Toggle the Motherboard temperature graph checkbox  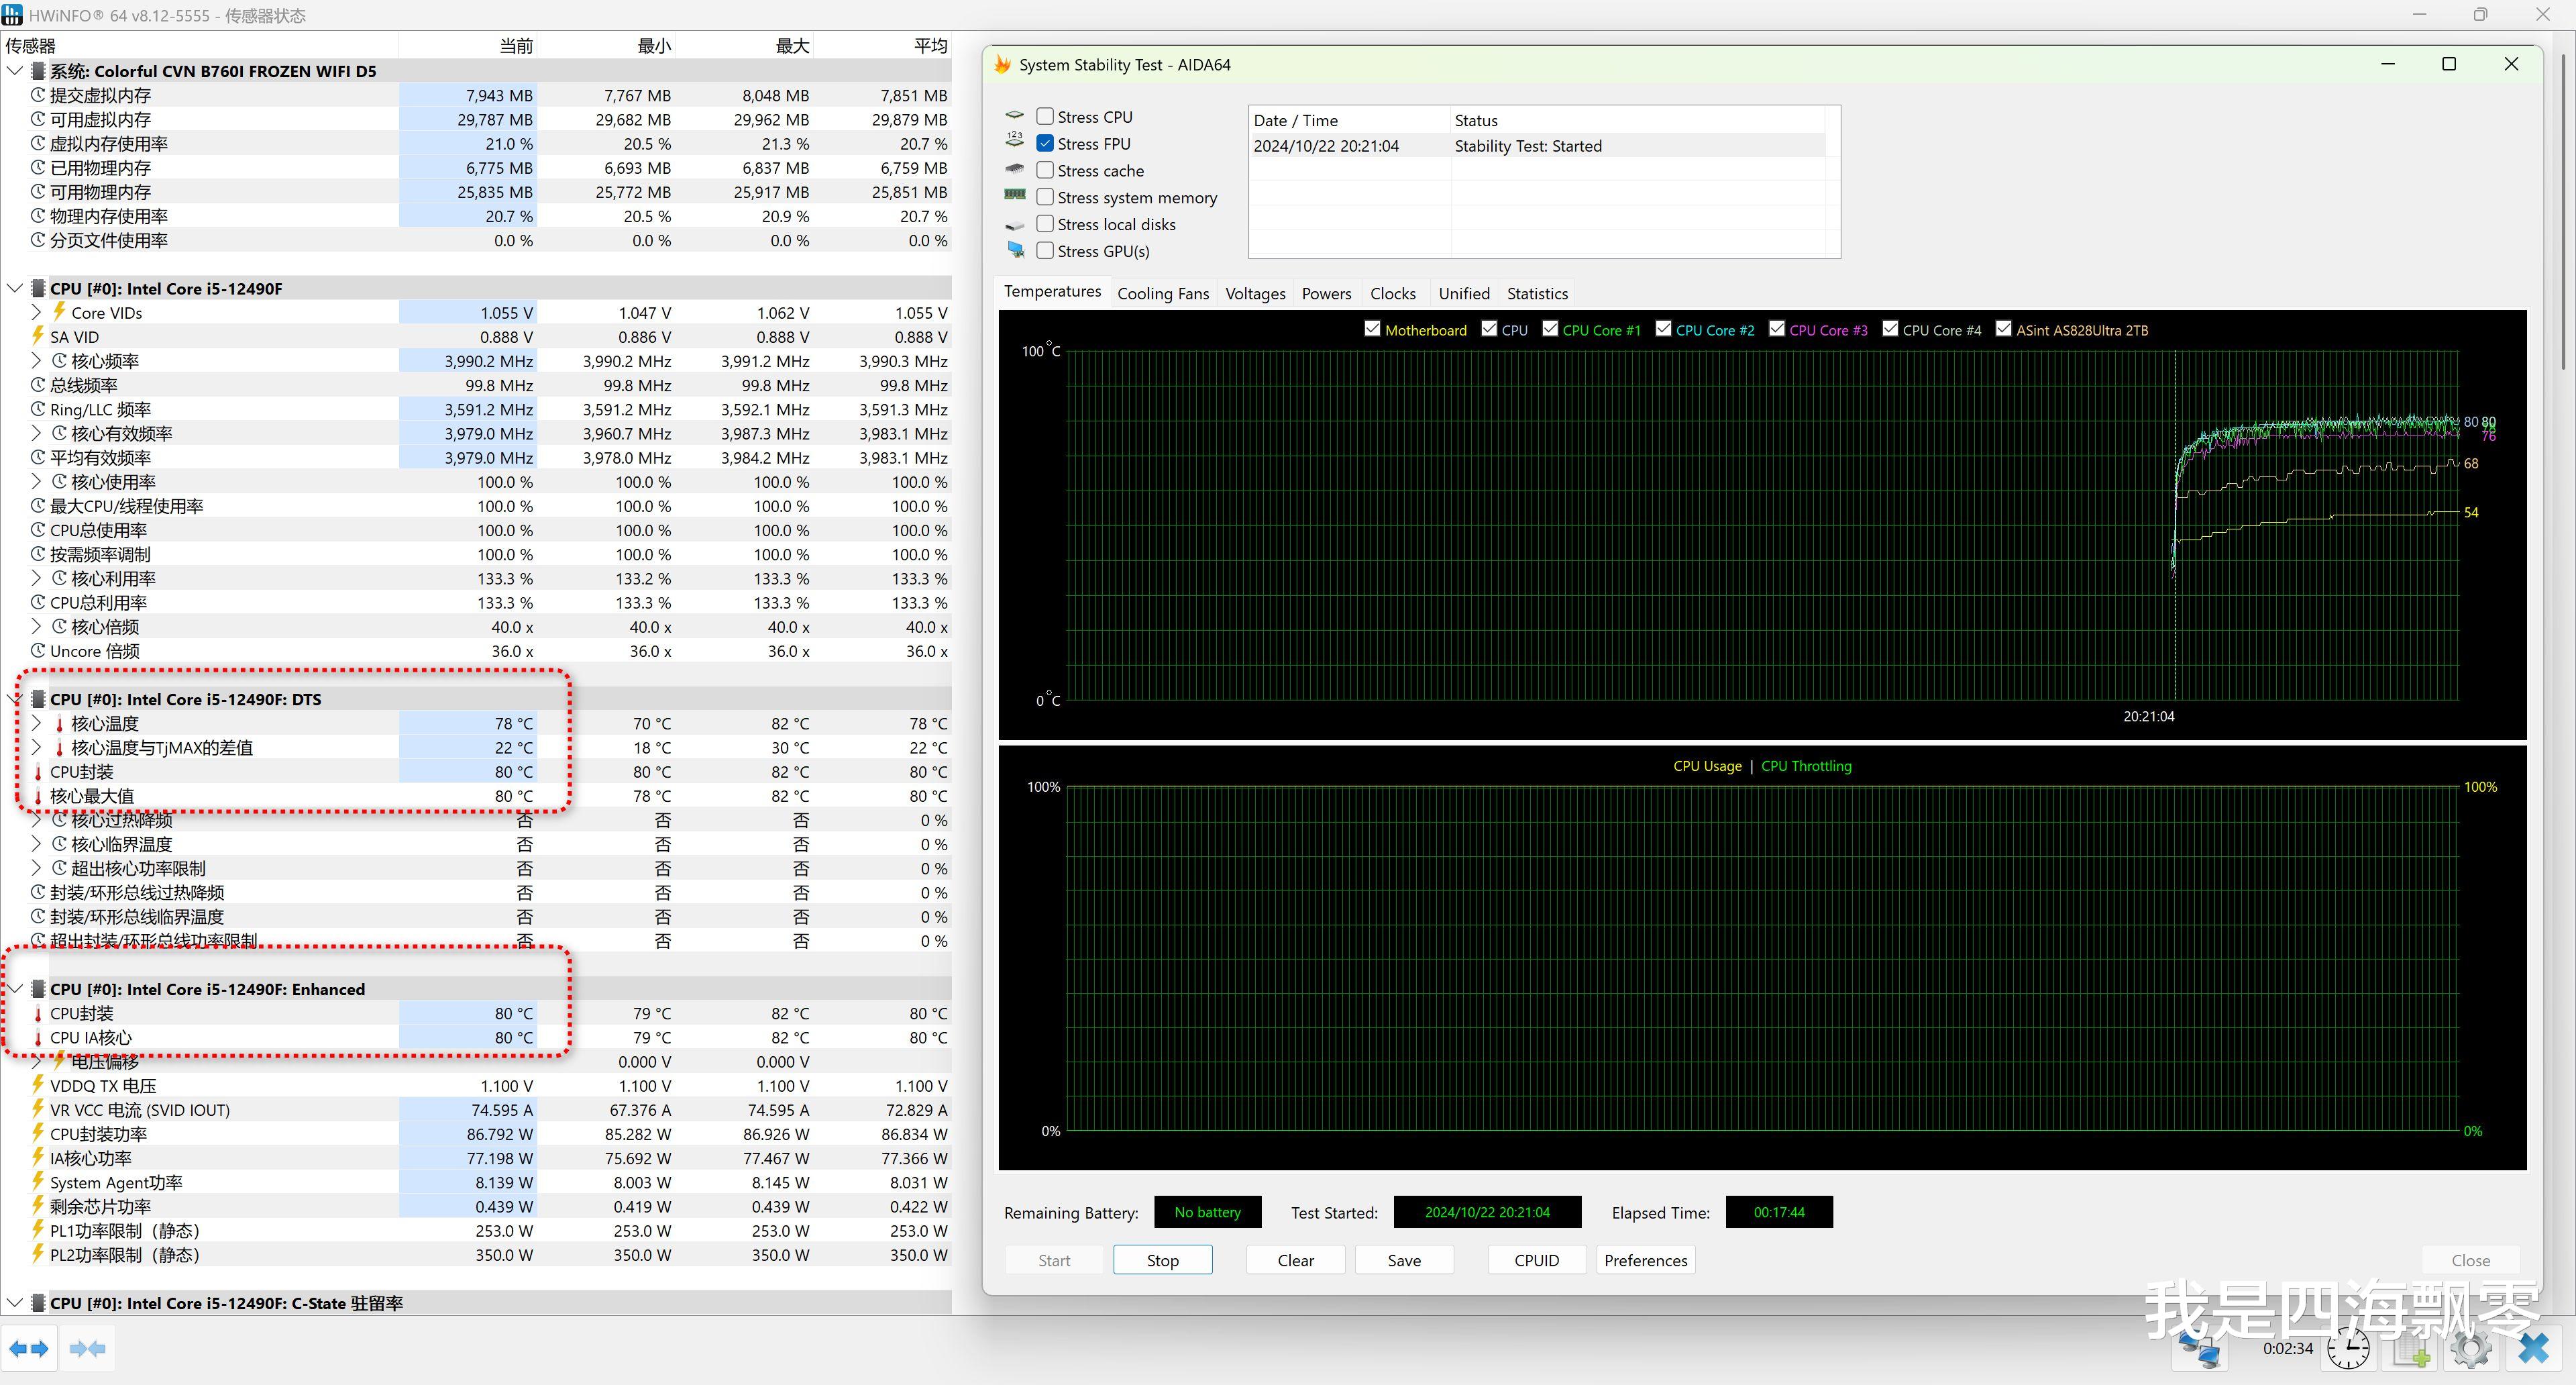[x=1372, y=329]
